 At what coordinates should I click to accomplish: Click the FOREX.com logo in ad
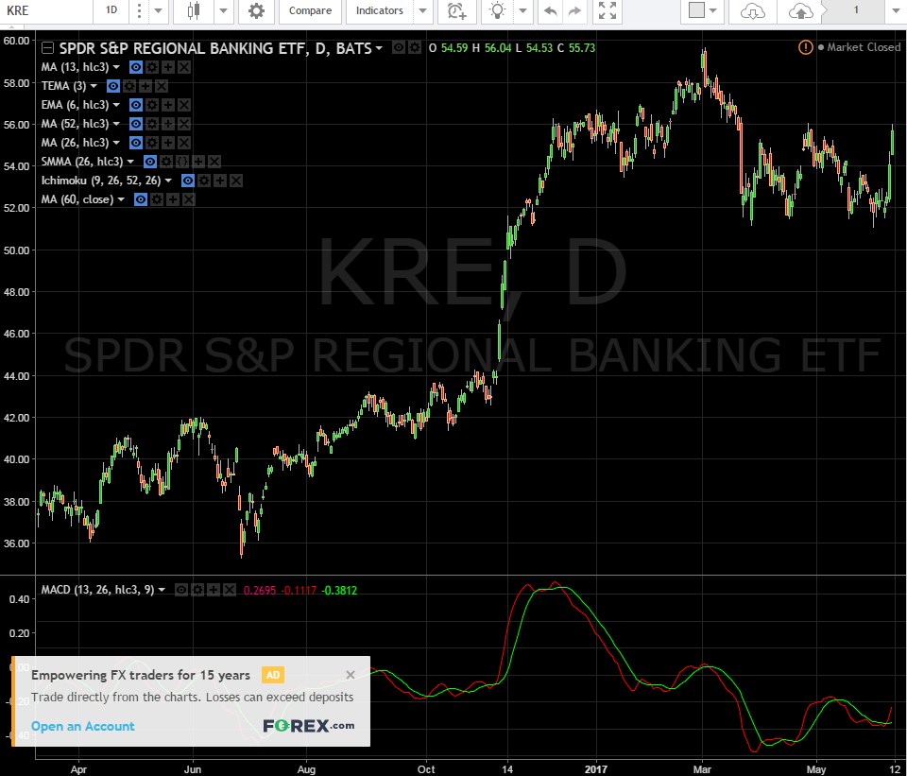pos(308,726)
